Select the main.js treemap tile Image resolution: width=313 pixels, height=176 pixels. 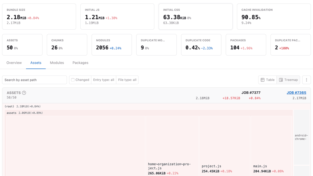pyautogui.click(x=271, y=146)
